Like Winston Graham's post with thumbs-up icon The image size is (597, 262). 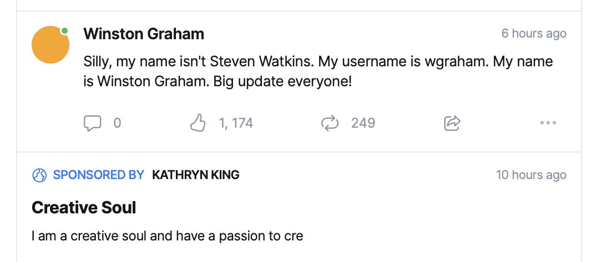(198, 123)
